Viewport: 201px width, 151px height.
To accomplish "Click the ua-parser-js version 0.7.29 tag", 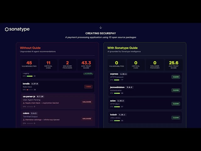I will click(x=40, y=97).
